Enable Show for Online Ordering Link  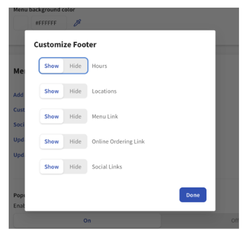[x=51, y=141]
